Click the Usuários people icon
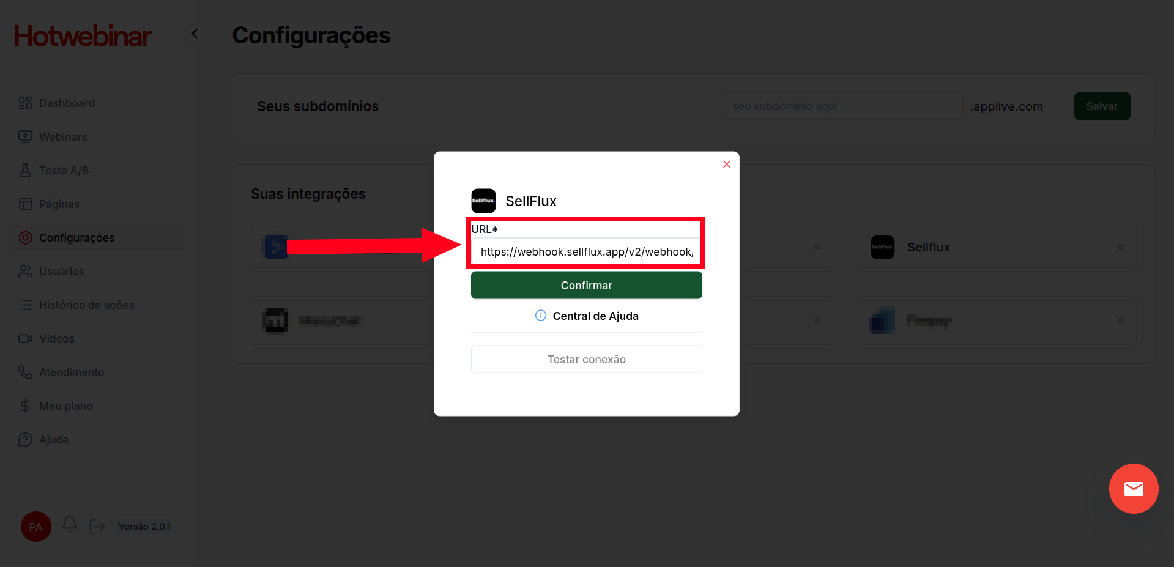 coord(25,272)
